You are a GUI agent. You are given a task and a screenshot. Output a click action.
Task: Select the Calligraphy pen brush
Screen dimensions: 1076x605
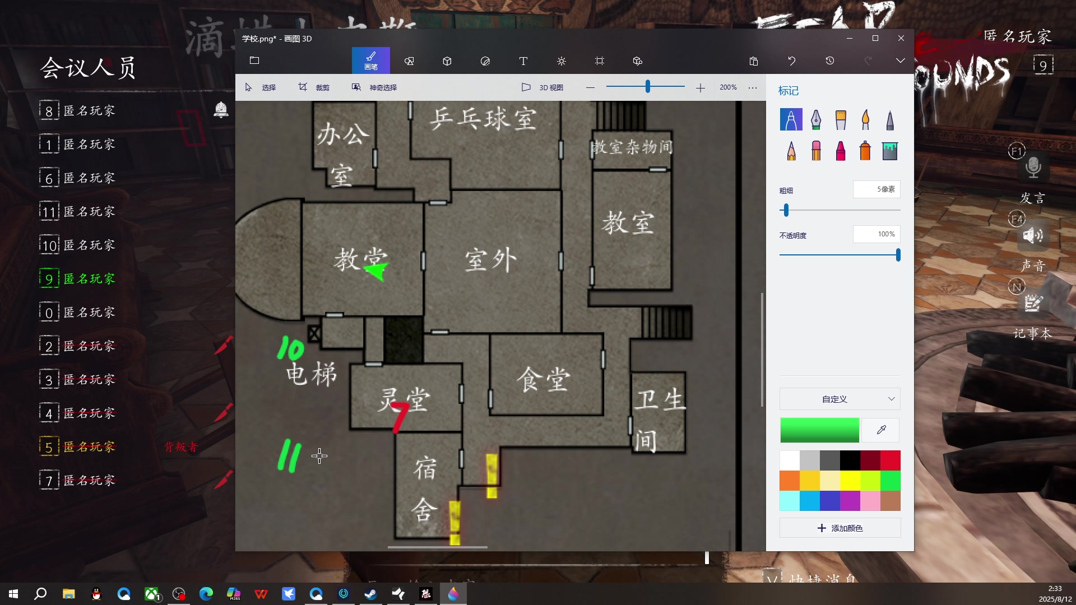tap(816, 119)
